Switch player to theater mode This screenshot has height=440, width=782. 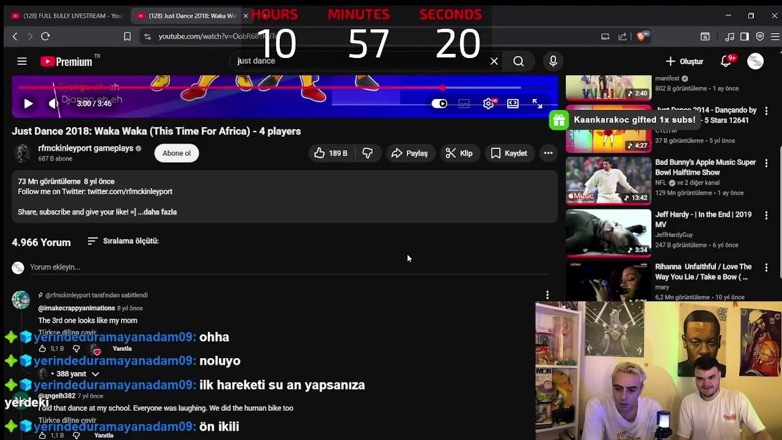(513, 103)
